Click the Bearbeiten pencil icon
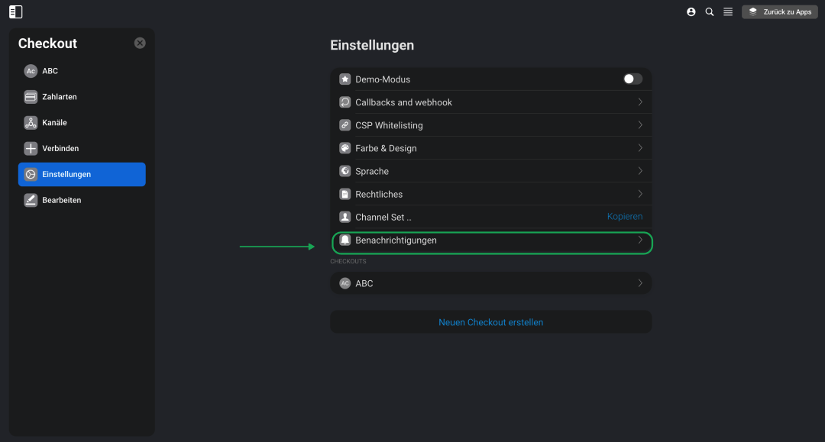 point(31,200)
